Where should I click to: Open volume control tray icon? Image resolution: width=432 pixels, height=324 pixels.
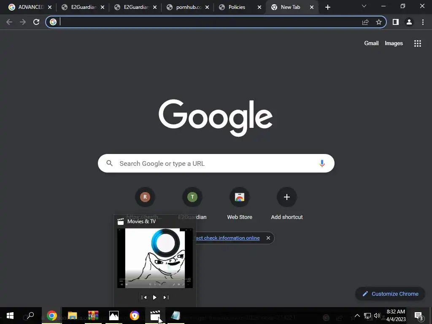click(x=377, y=316)
